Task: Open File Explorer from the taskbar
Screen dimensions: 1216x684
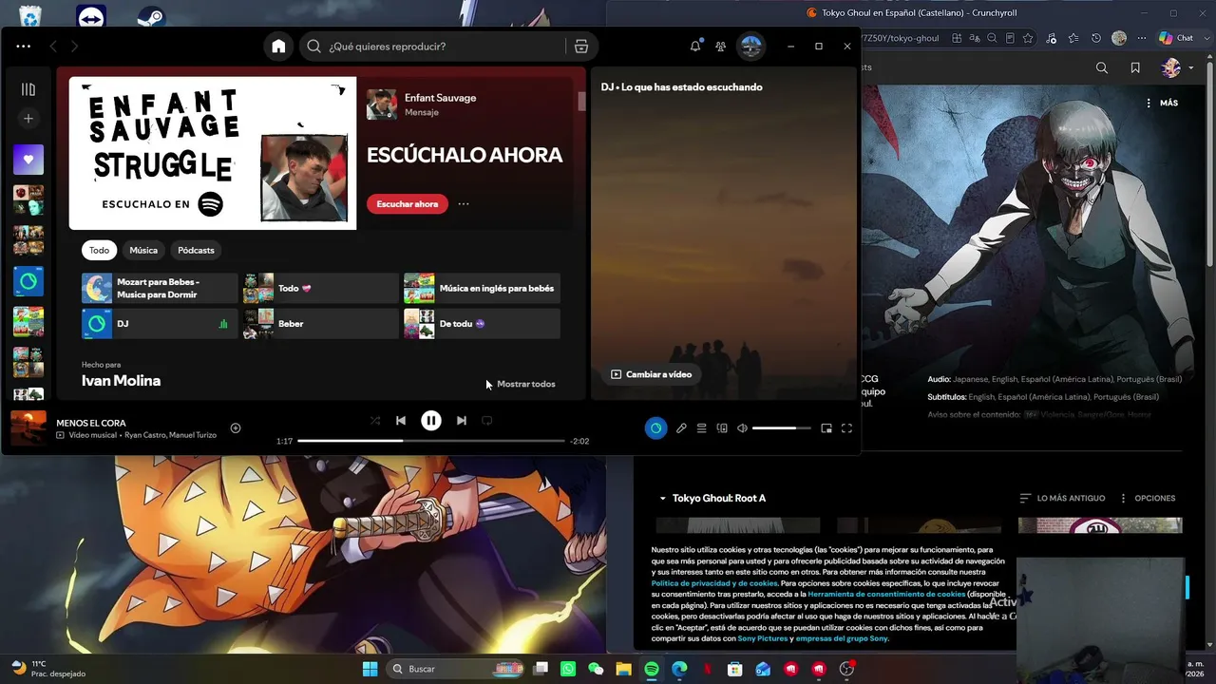Action: 623,669
